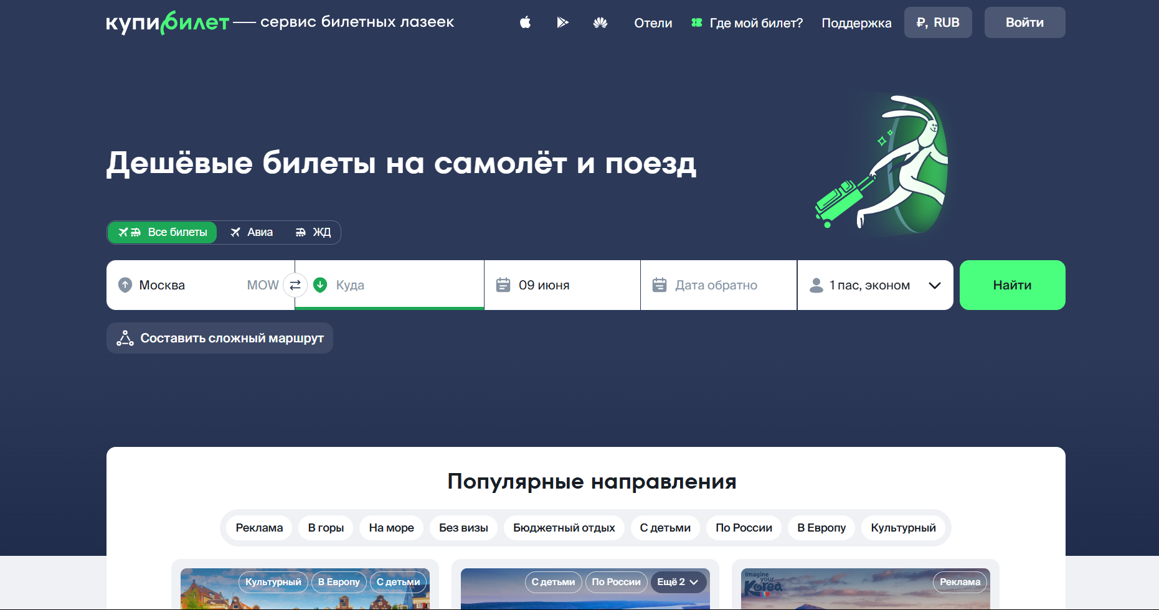The image size is (1159, 610).
Task: Open the Apple App Store link icon
Action: tap(525, 22)
